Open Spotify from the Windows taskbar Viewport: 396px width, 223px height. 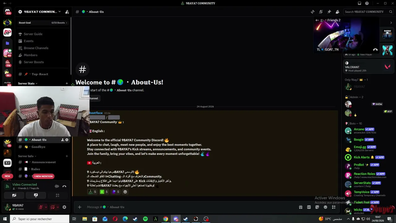coord(145,219)
